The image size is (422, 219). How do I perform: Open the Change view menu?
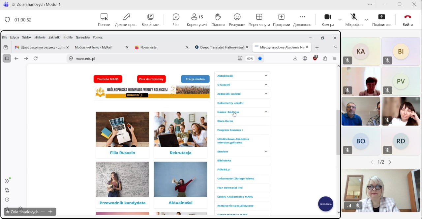(x=259, y=20)
